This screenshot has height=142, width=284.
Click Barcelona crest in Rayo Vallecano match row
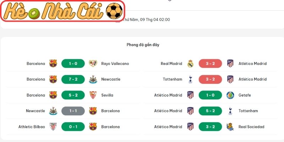point(53,64)
